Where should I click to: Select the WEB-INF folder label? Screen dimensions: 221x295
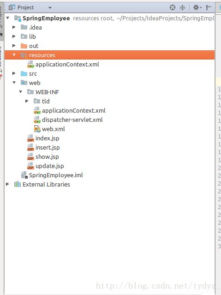click(47, 92)
